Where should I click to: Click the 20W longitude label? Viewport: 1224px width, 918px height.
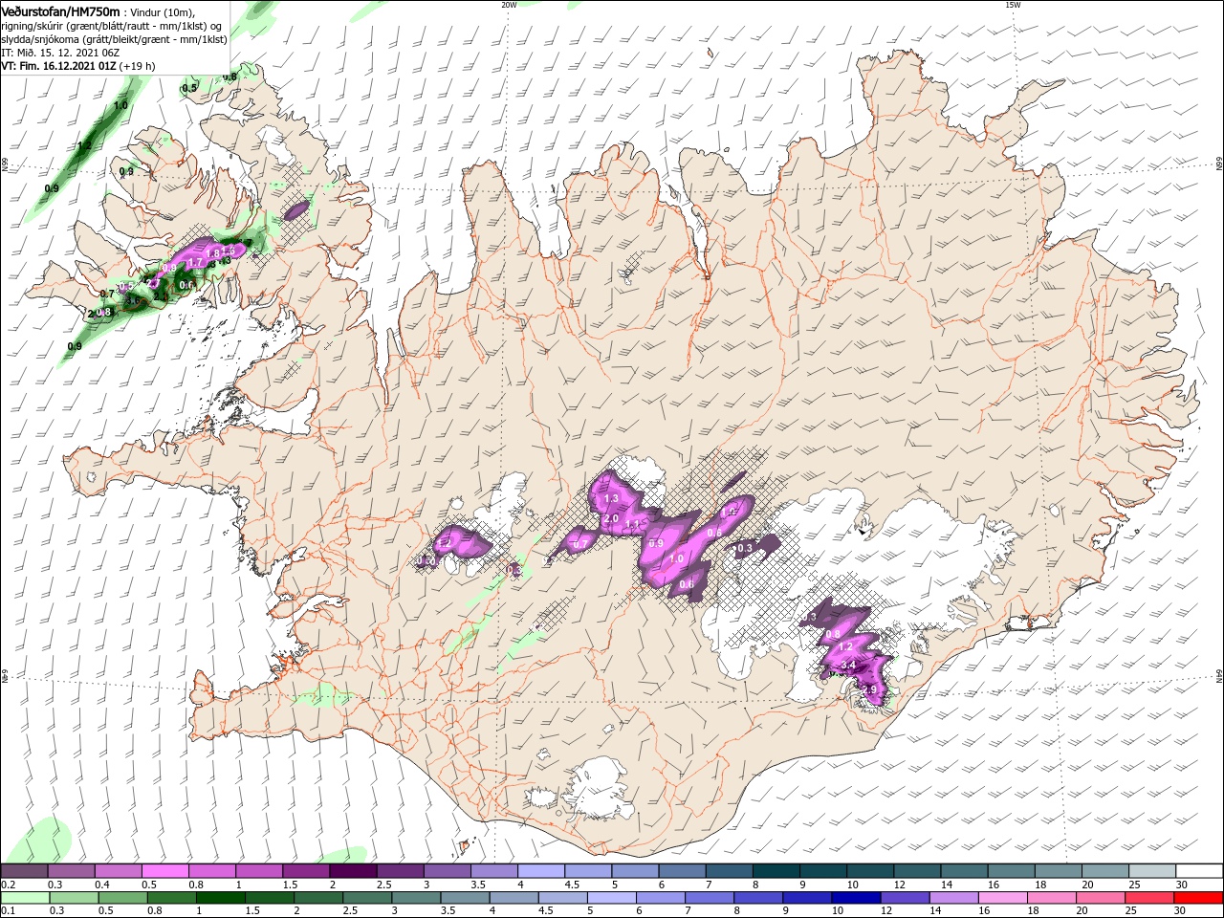[509, 5]
